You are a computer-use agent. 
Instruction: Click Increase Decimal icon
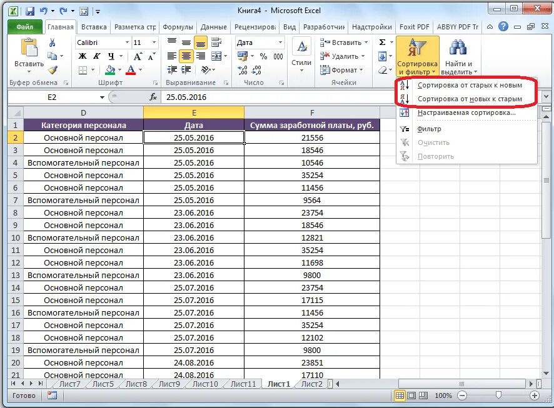pyautogui.click(x=243, y=70)
